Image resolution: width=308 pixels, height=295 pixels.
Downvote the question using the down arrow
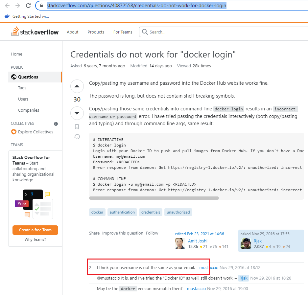[x=77, y=113]
